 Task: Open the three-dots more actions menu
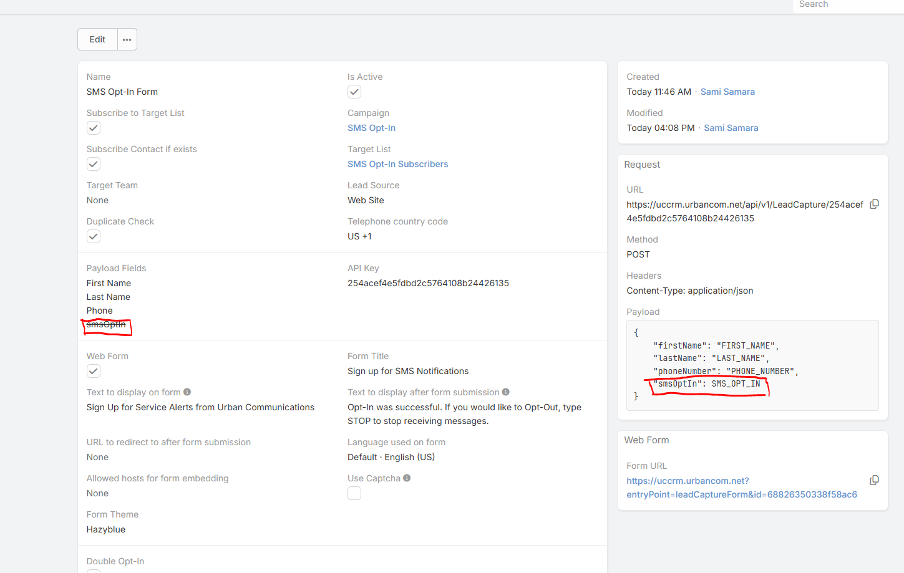[x=127, y=39]
